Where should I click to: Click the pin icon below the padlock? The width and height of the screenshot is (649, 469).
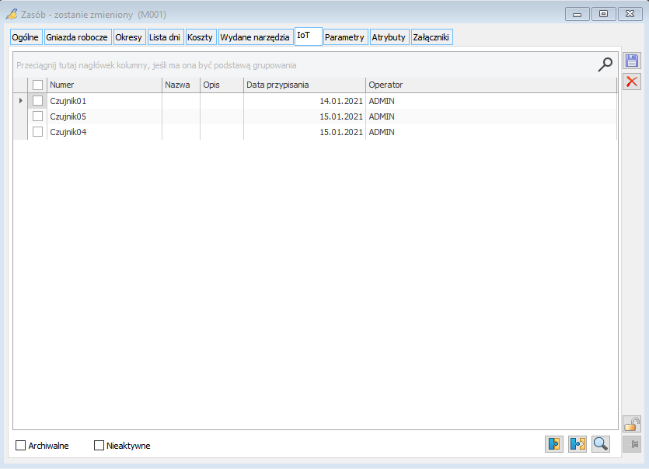(632, 444)
